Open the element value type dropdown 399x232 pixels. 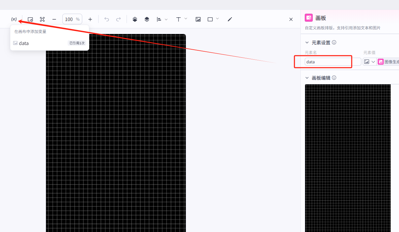pyautogui.click(x=369, y=62)
